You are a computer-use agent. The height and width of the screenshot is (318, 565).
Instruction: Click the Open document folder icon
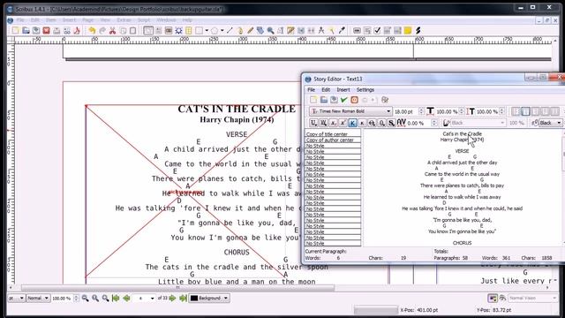click(x=26, y=31)
